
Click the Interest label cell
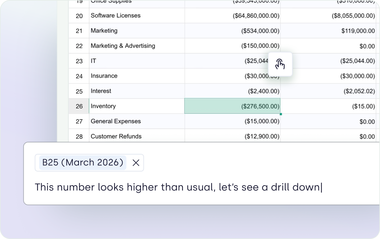click(137, 91)
